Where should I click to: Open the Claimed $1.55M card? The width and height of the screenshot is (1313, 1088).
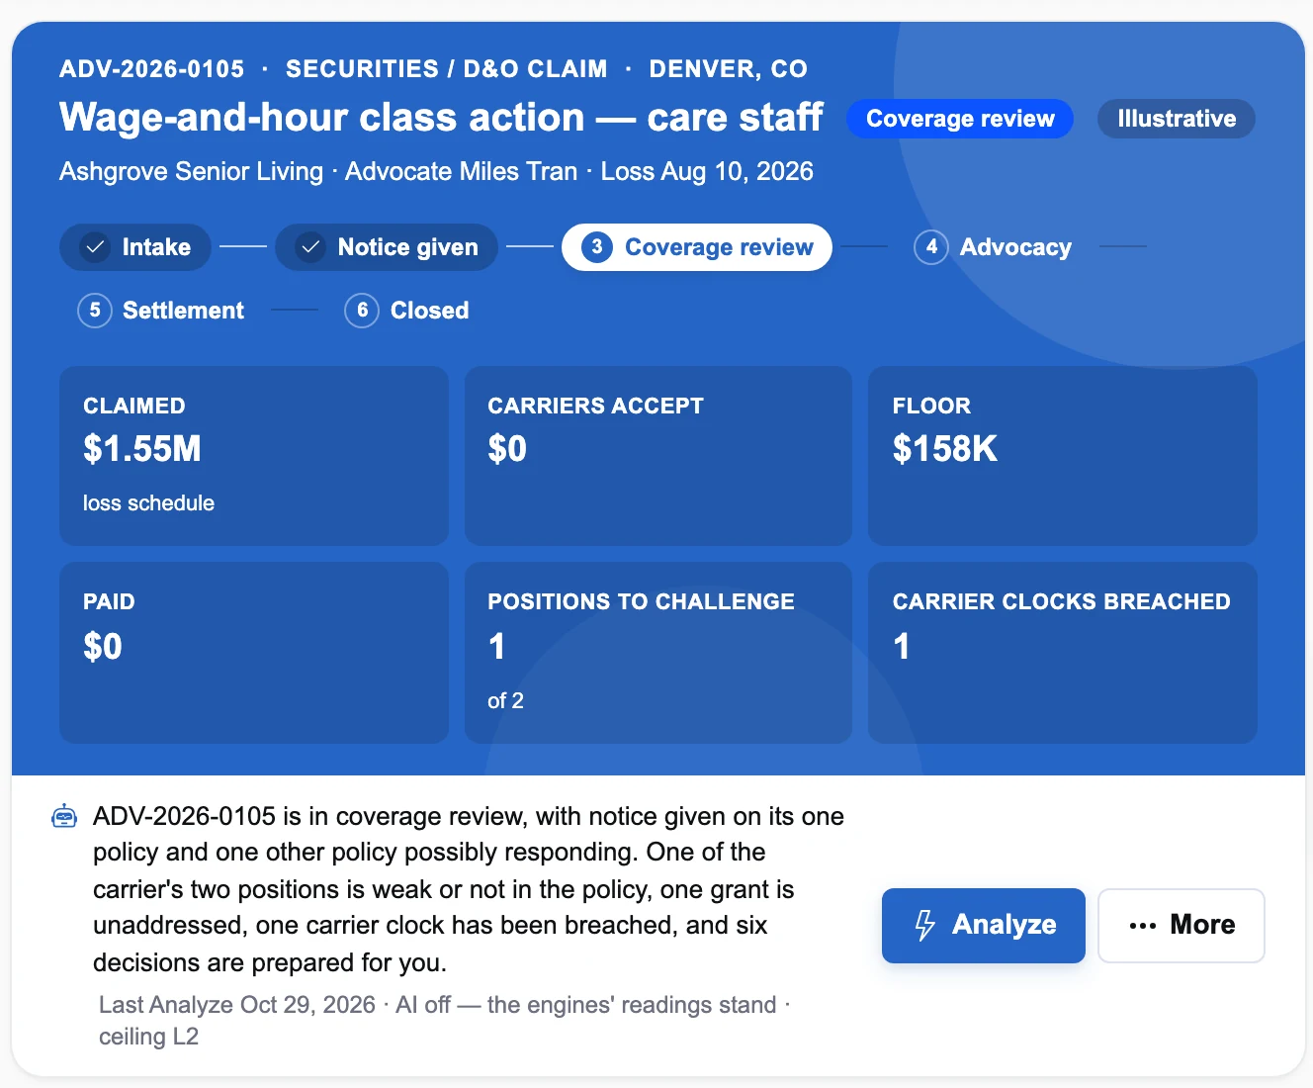click(254, 456)
